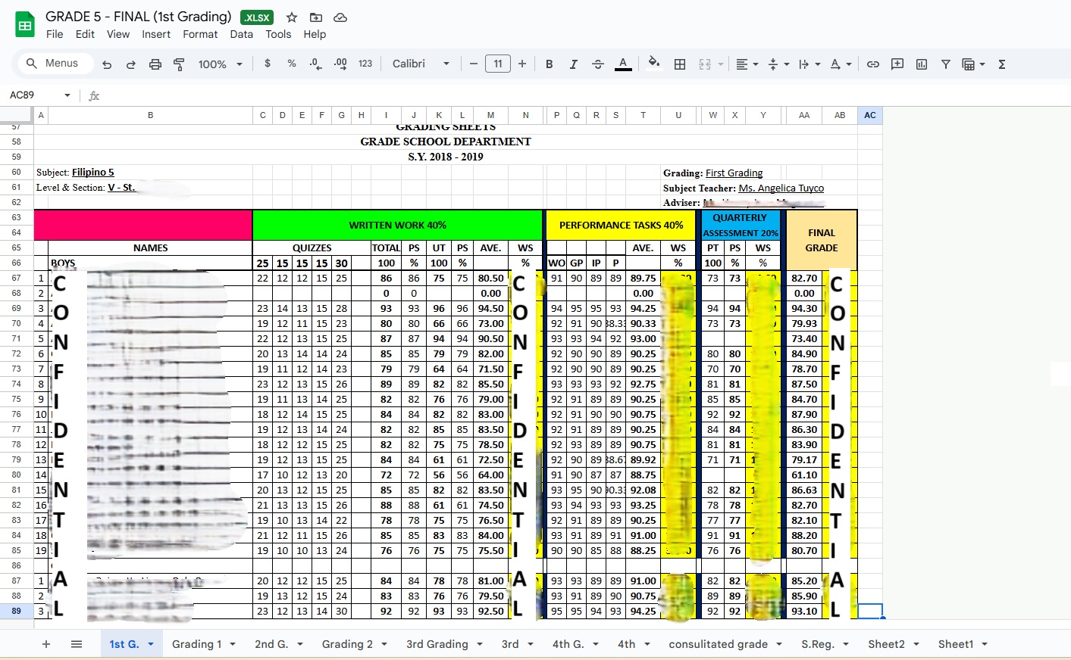Open the Data menu
1071x660 pixels.
coord(242,34)
